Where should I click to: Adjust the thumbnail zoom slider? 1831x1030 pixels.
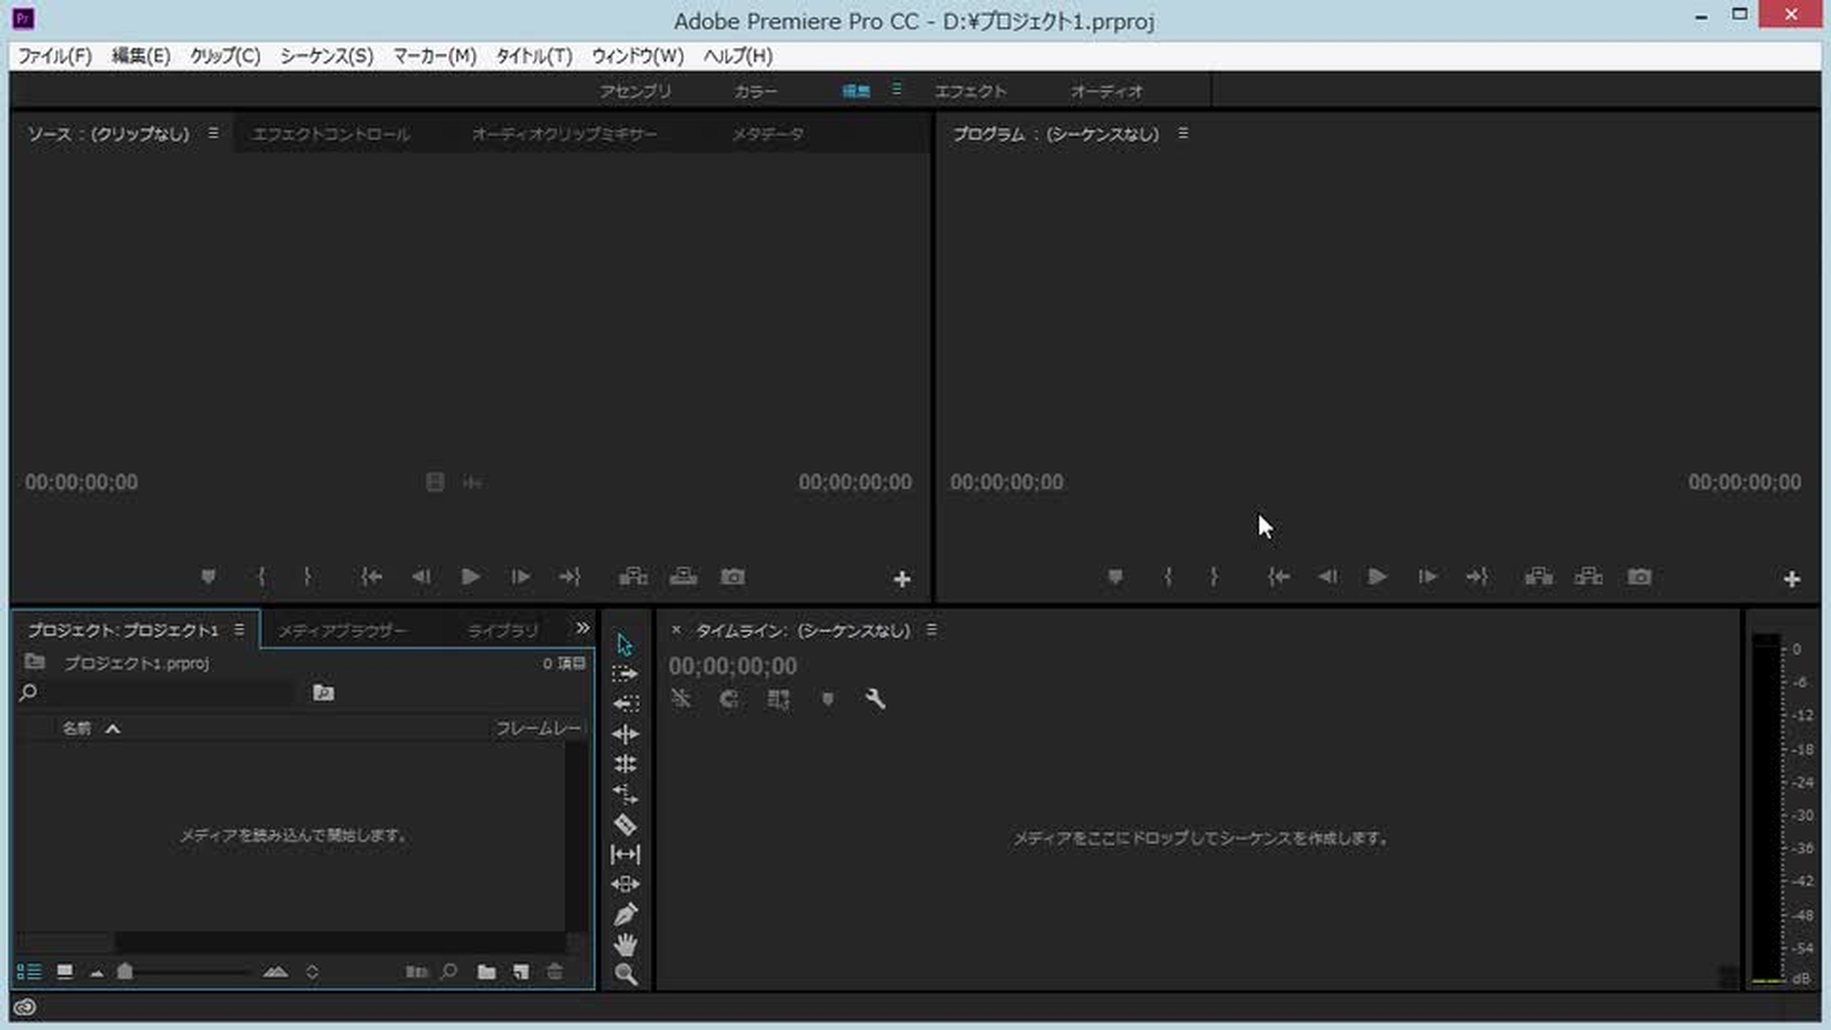(x=125, y=972)
